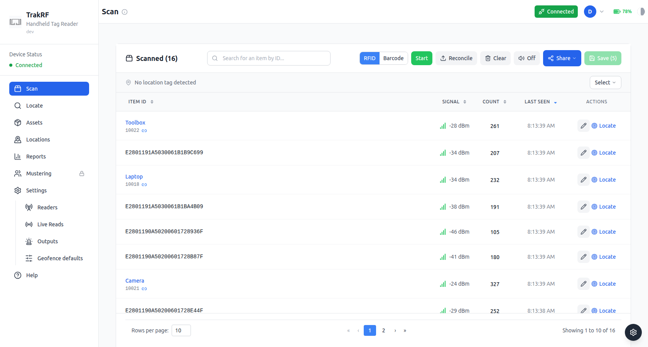Viewport: 648px width, 347px height.
Task: Click the half-moon theme toggle at top right
Action: pos(642,12)
